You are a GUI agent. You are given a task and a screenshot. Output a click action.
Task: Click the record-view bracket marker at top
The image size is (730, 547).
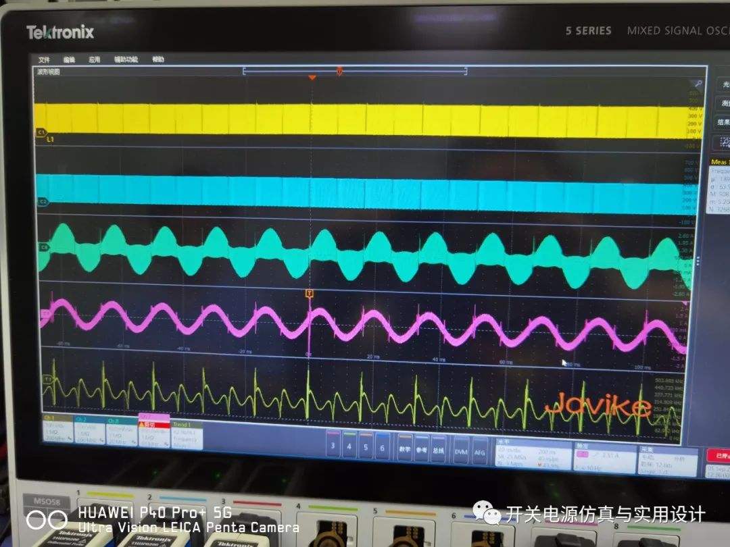point(354,71)
